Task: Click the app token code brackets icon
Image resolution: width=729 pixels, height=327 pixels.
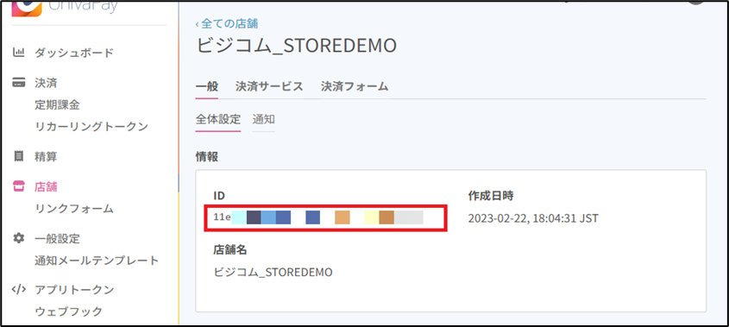Action: point(18,289)
